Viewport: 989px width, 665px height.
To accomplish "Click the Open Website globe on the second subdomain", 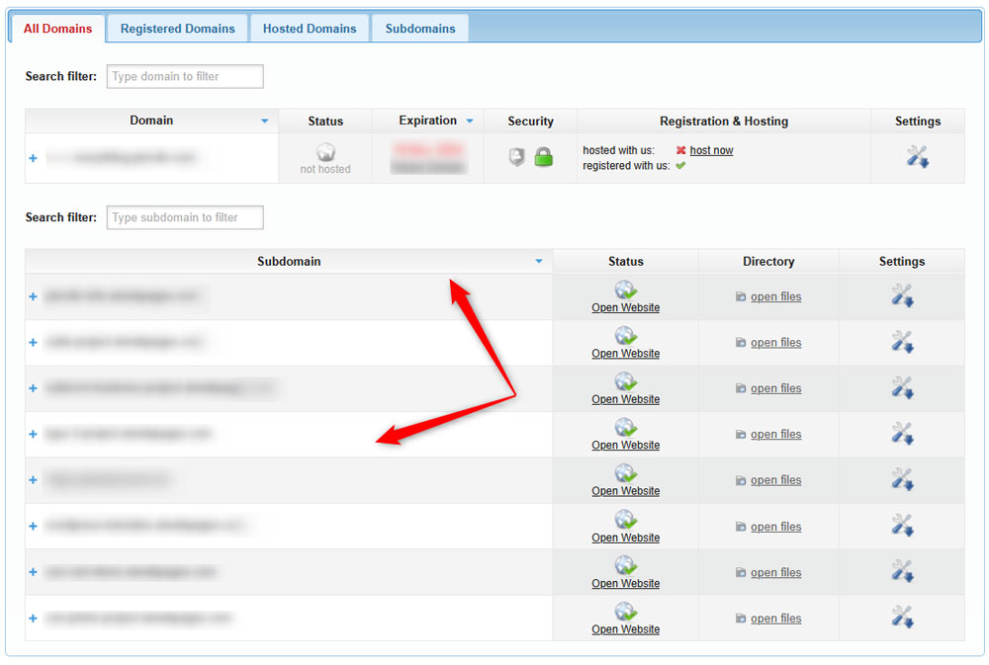I will (625, 334).
